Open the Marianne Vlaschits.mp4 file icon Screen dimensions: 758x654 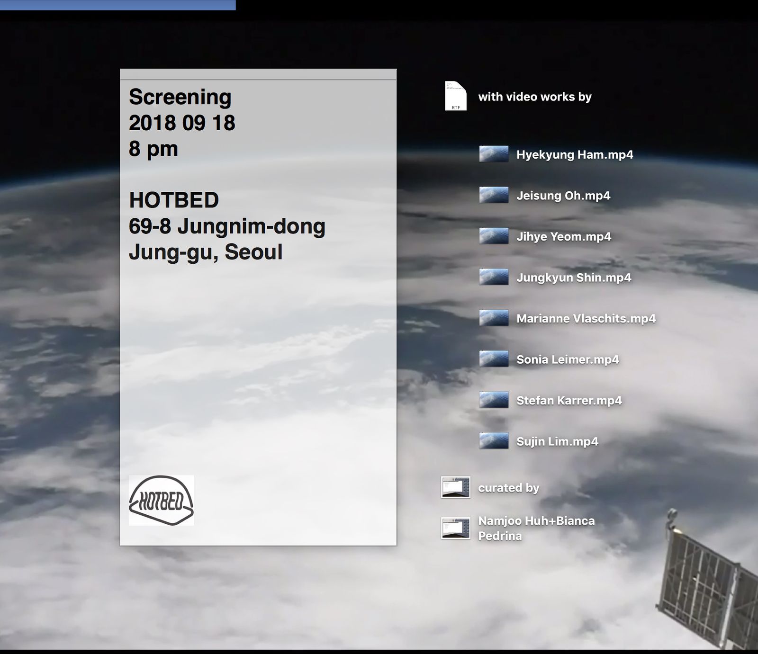[494, 318]
